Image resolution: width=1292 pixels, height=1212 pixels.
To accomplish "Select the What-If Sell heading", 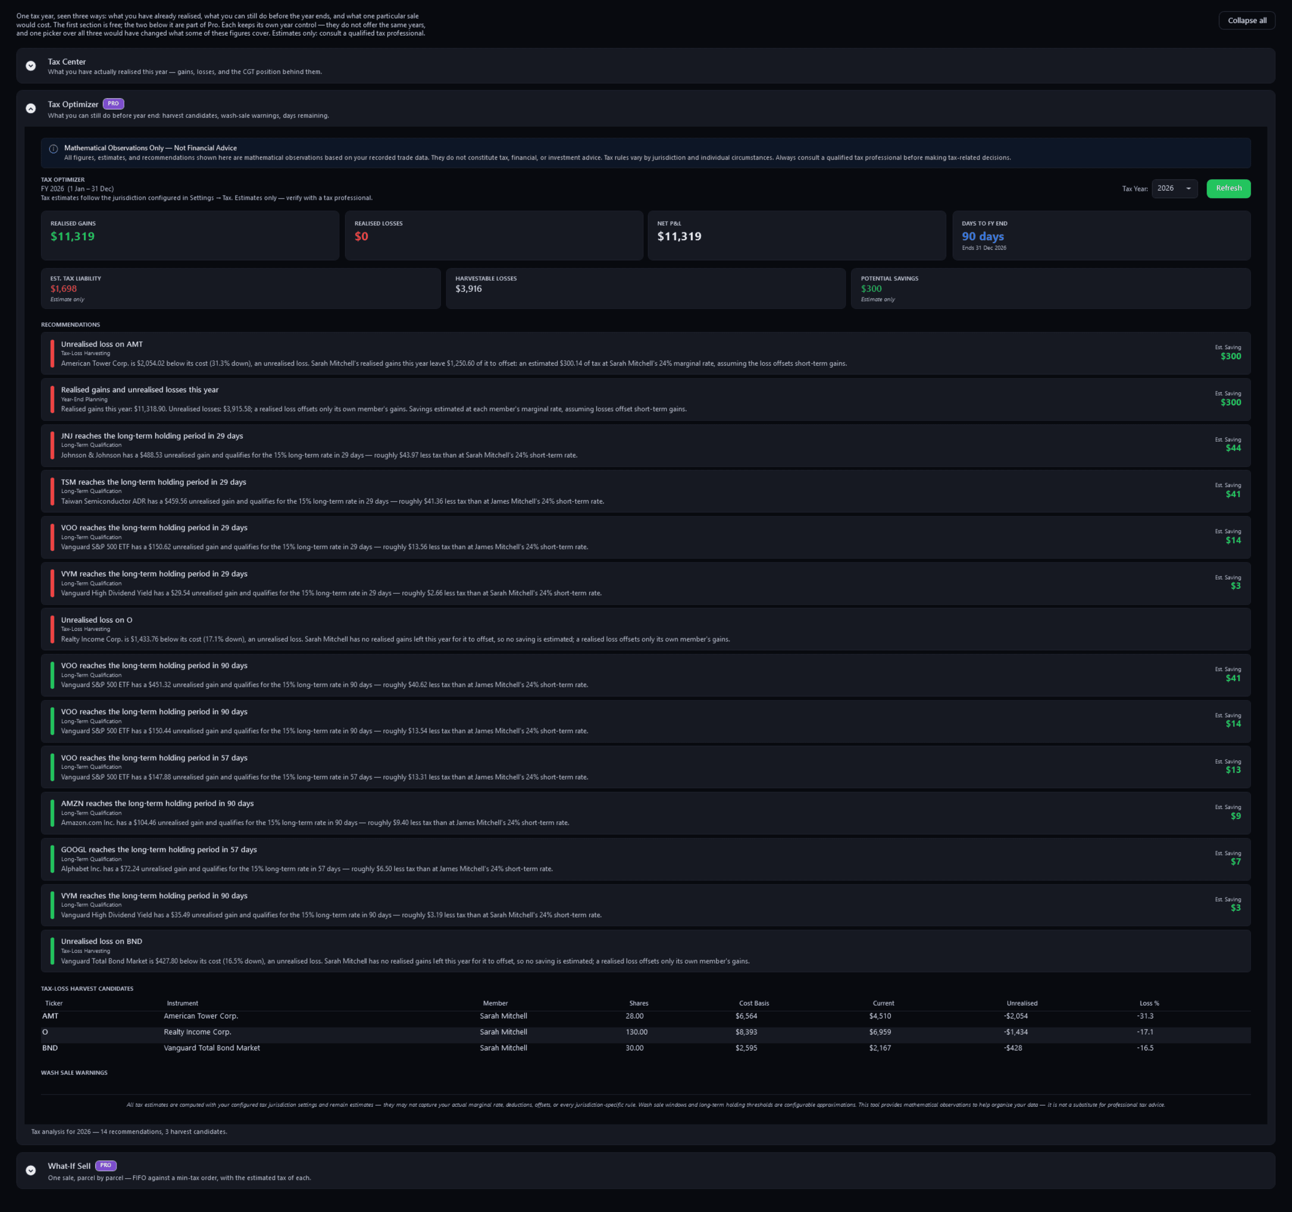I will (x=69, y=1166).
